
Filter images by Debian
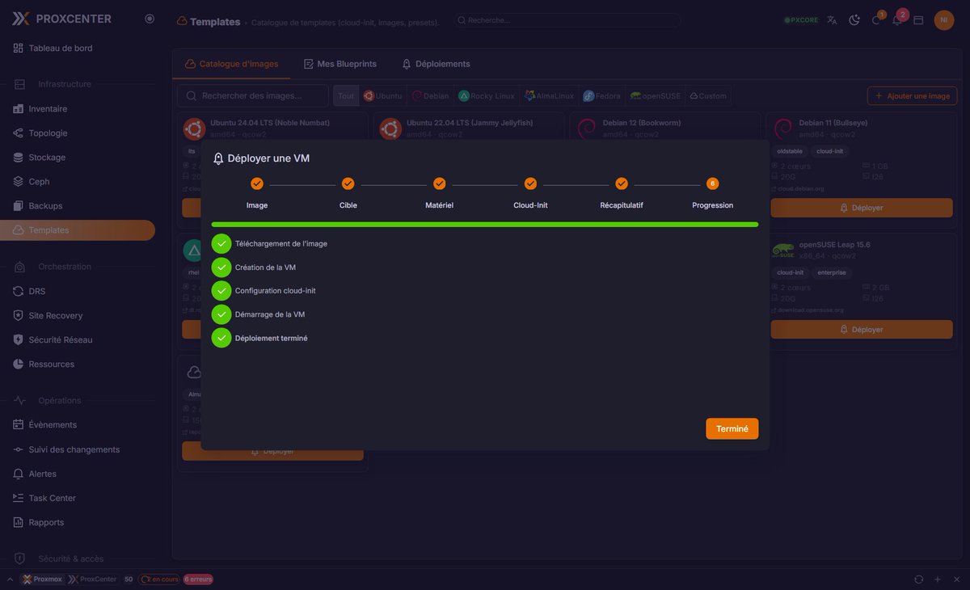430,95
